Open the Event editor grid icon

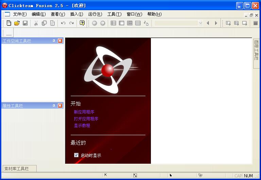130,23
